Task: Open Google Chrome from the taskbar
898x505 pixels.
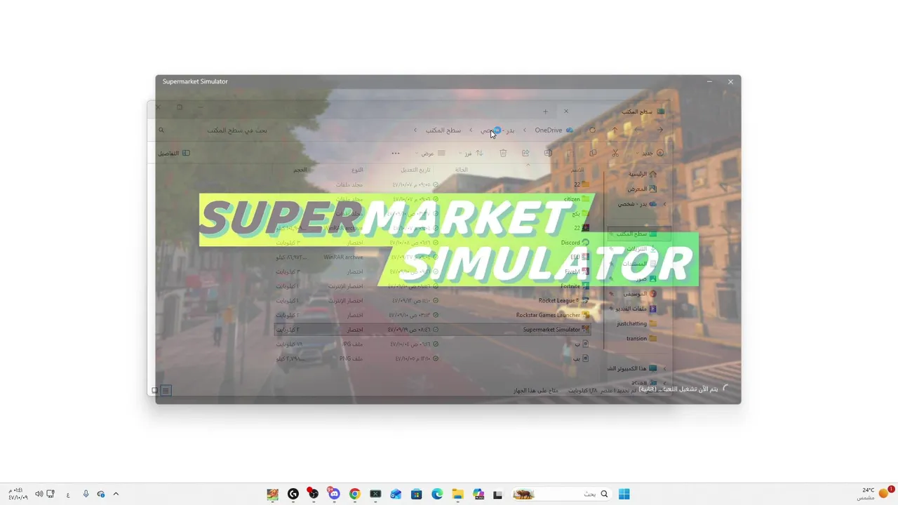Action: pos(355,494)
